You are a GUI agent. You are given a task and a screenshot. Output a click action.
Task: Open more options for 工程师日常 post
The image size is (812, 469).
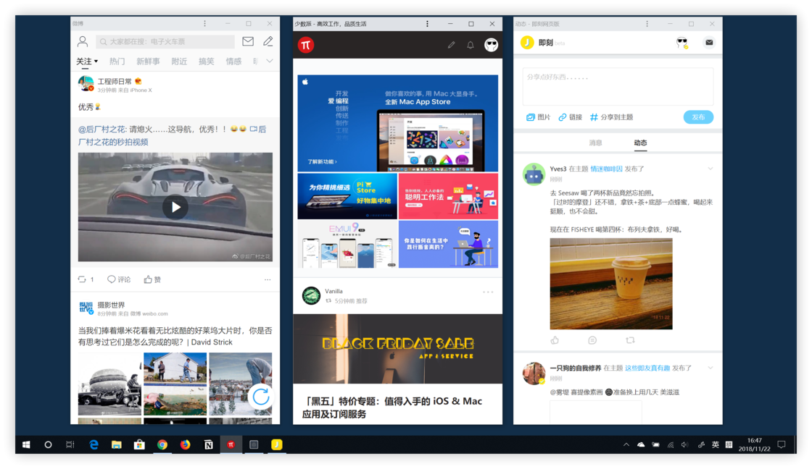[268, 279]
